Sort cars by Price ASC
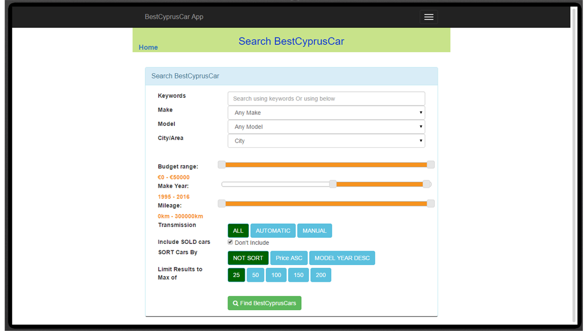The width and height of the screenshot is (588, 331). [289, 258]
